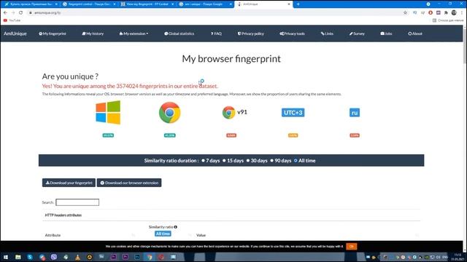Screen dimensions: 467x262
Task: Expand the My extension dropdown menu
Action: click(134, 33)
